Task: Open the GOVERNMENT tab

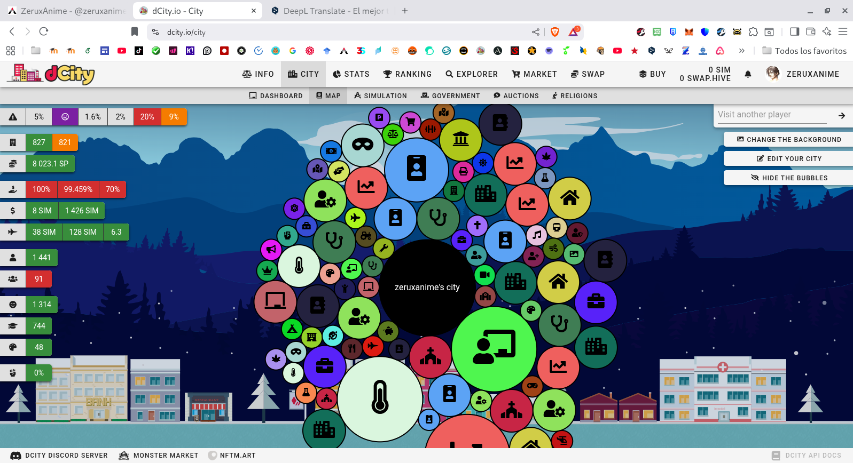Action: (450, 96)
